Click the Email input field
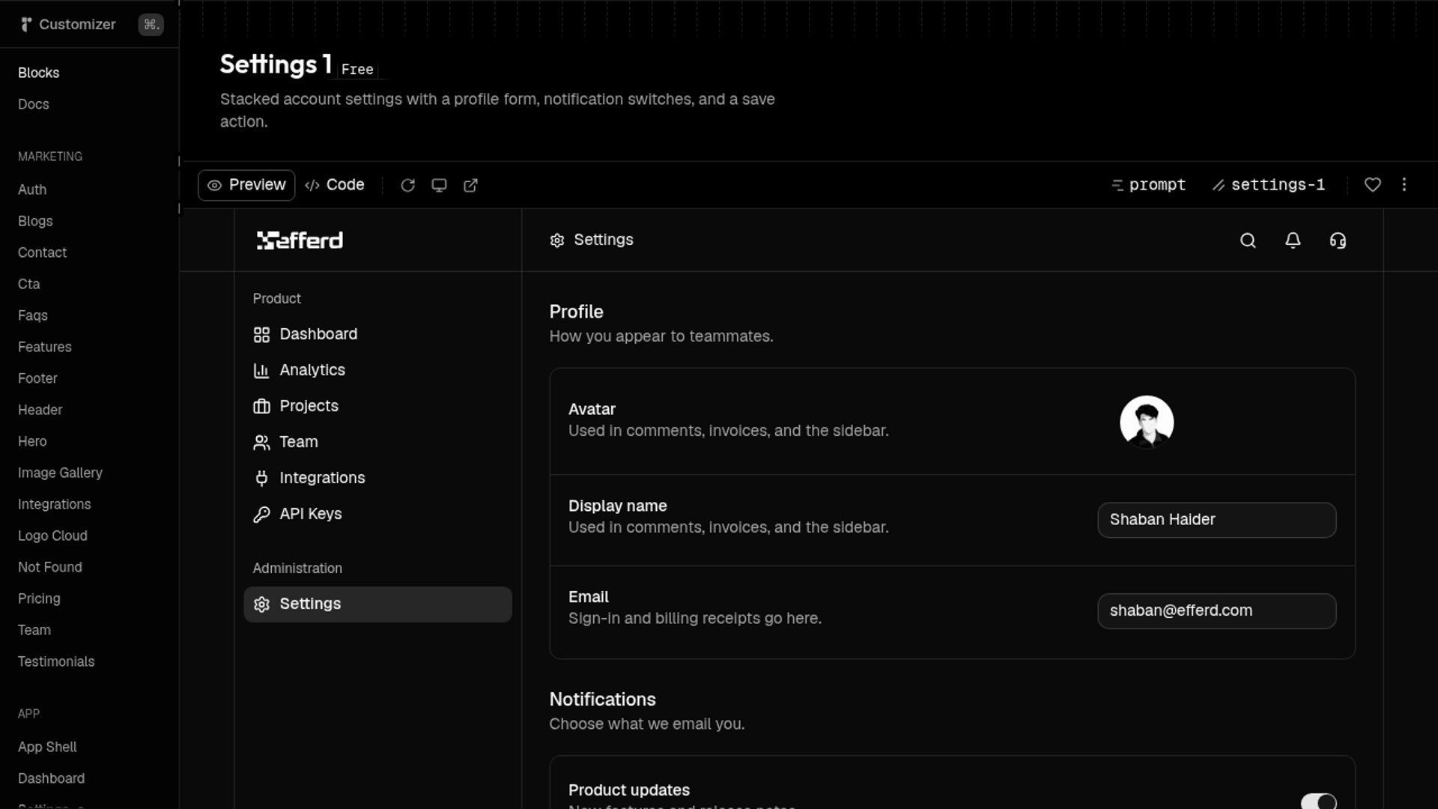This screenshot has width=1438, height=809. [1216, 611]
